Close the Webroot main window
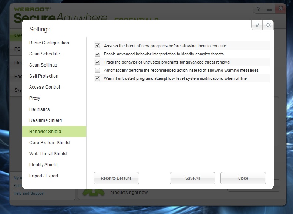Image resolution: width=293 pixels, height=214 pixels. coord(280,9)
